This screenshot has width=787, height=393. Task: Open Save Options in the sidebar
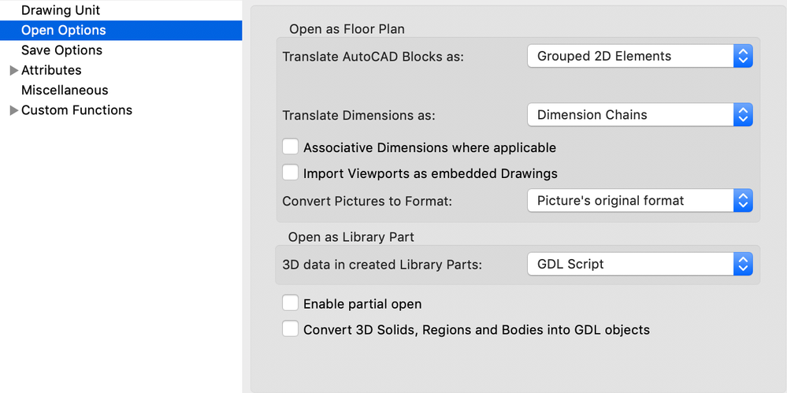point(61,50)
